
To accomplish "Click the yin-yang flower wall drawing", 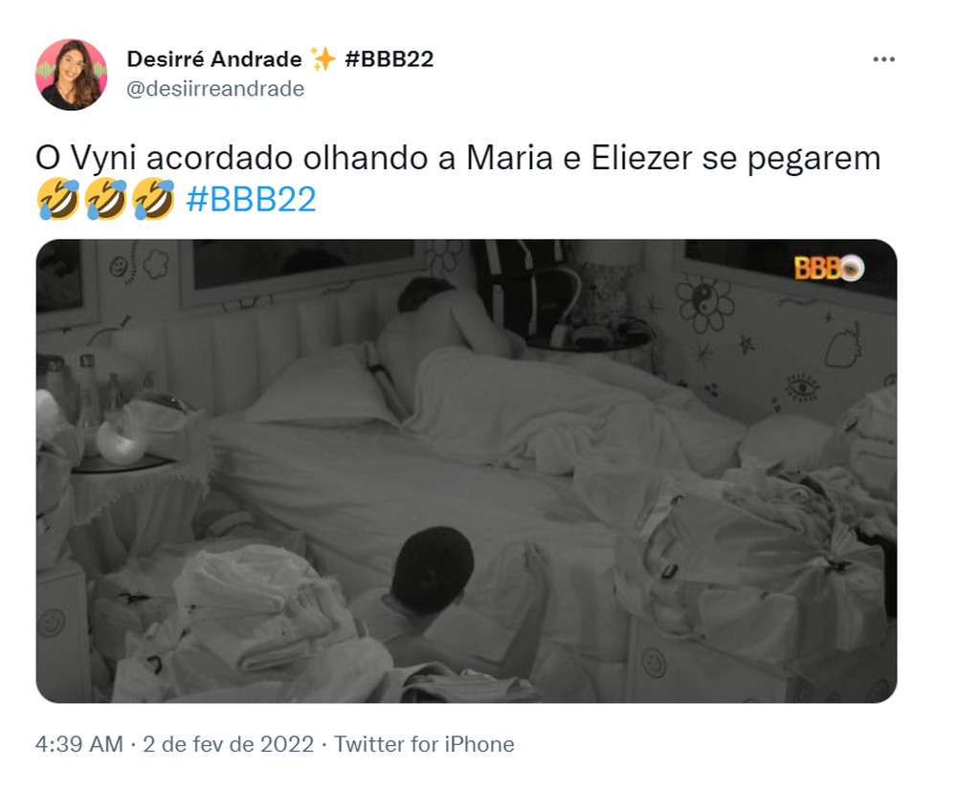I will [704, 305].
